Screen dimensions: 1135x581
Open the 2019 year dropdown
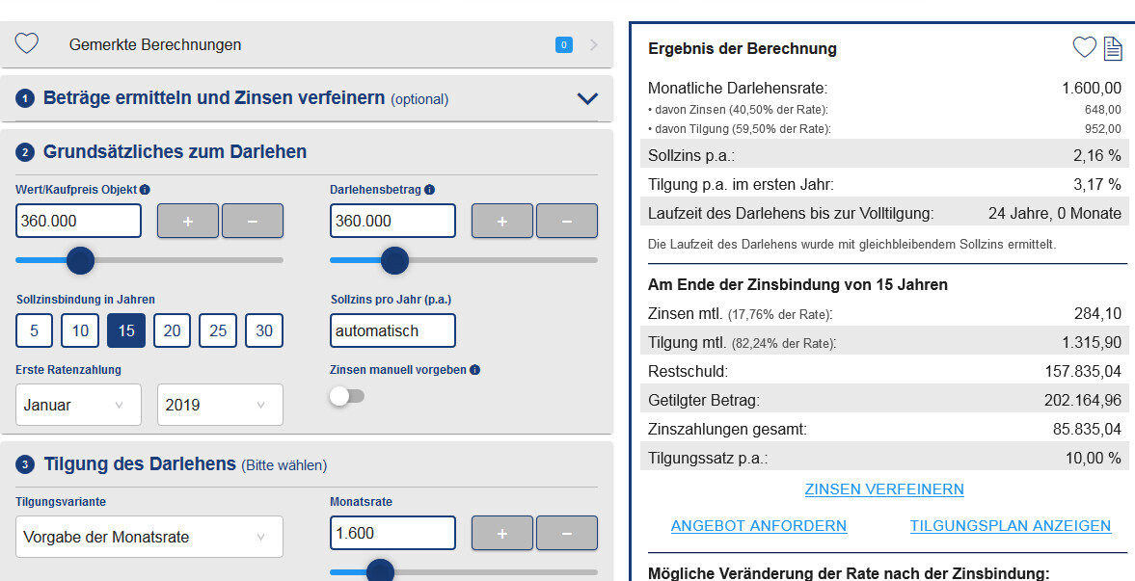point(220,405)
